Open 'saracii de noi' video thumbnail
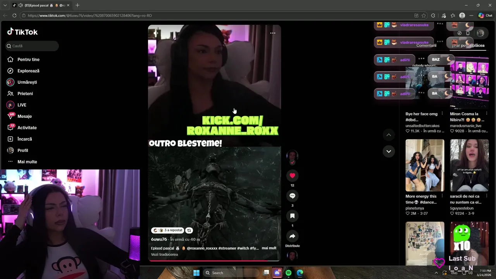The image size is (496, 279). (469, 165)
